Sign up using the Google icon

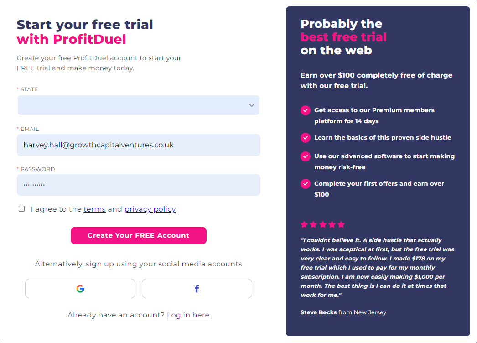[x=80, y=288]
